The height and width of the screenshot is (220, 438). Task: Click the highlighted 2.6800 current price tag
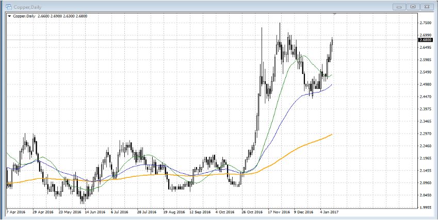426,40
